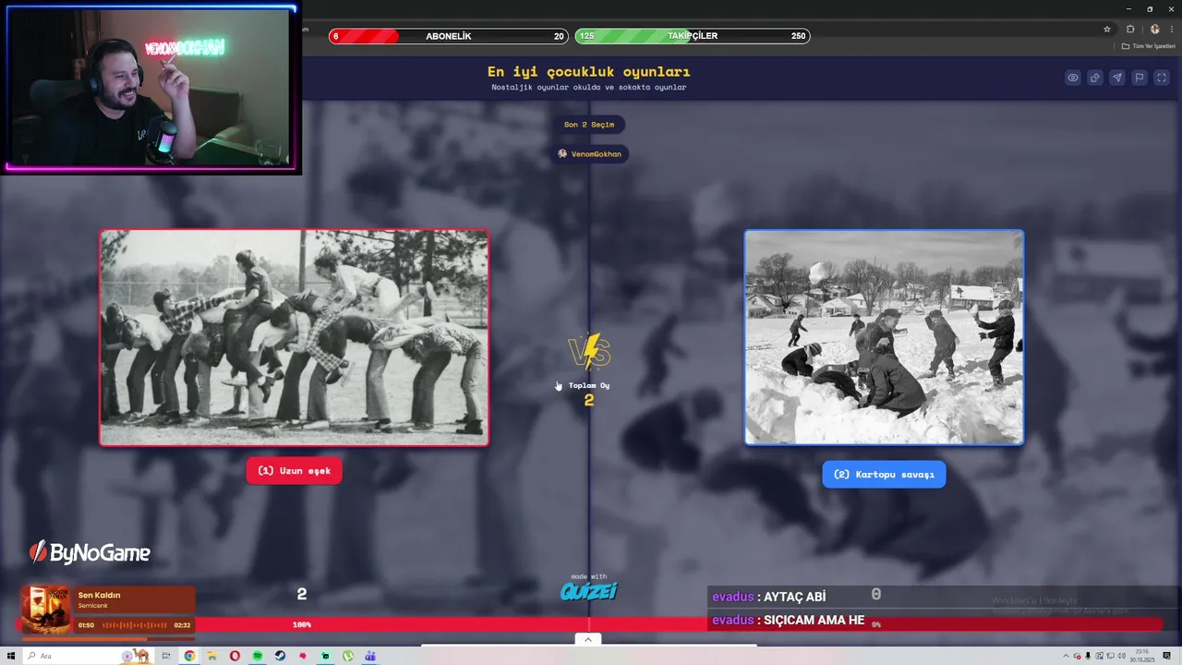1182x665 pixels.
Task: Click the flag report icon
Action: [x=1140, y=78]
